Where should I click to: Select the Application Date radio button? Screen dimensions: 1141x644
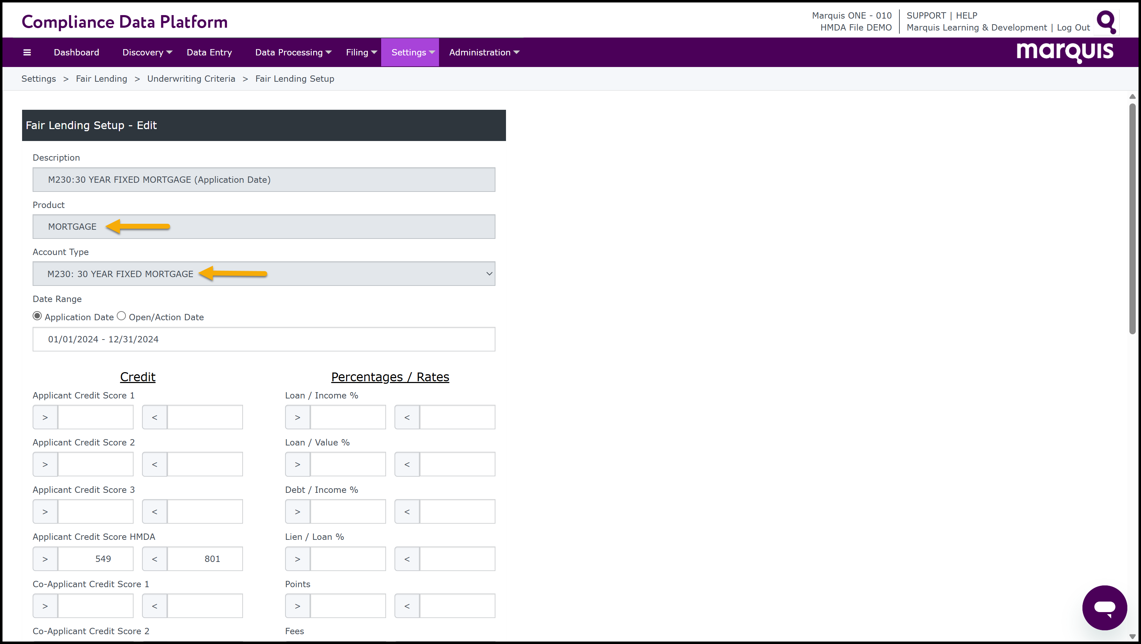click(x=37, y=316)
